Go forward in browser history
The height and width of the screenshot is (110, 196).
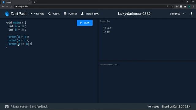coord(7,7)
